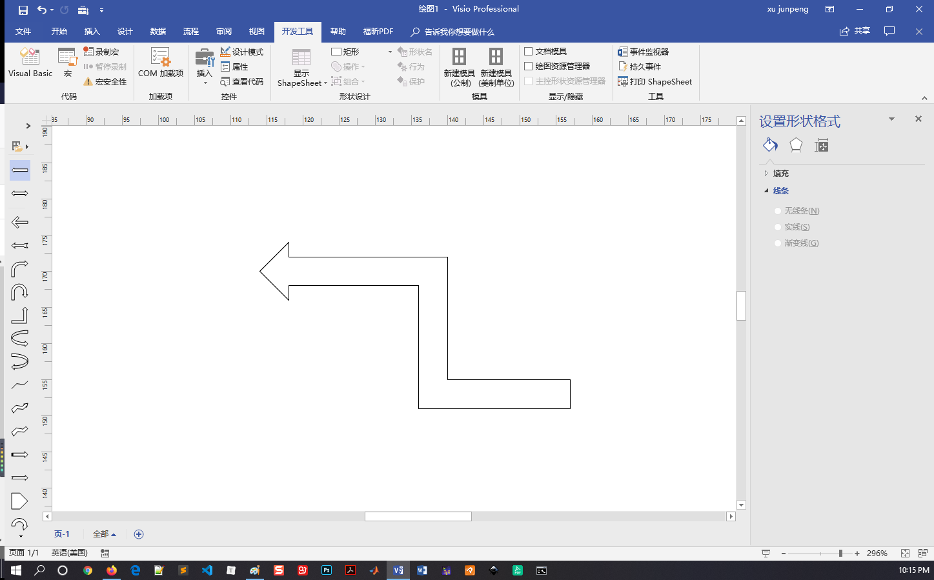Click zoom out minus button

(783, 554)
